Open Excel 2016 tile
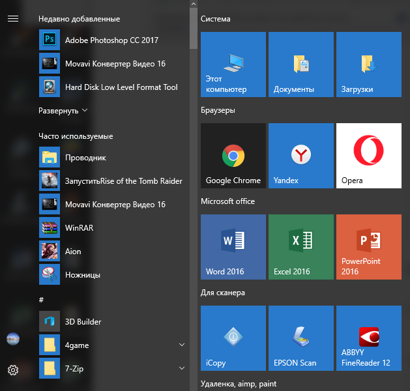The height and width of the screenshot is (391, 410). [x=301, y=247]
